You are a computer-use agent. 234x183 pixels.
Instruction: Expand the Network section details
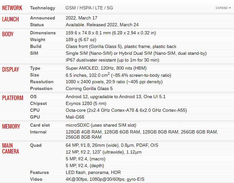pyautogui.click(x=223, y=8)
